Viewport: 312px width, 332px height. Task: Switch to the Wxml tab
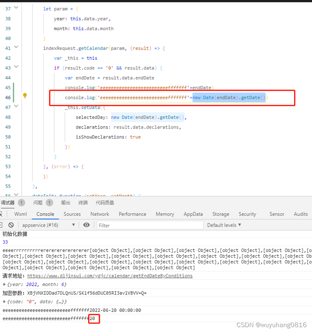pyautogui.click(x=21, y=214)
